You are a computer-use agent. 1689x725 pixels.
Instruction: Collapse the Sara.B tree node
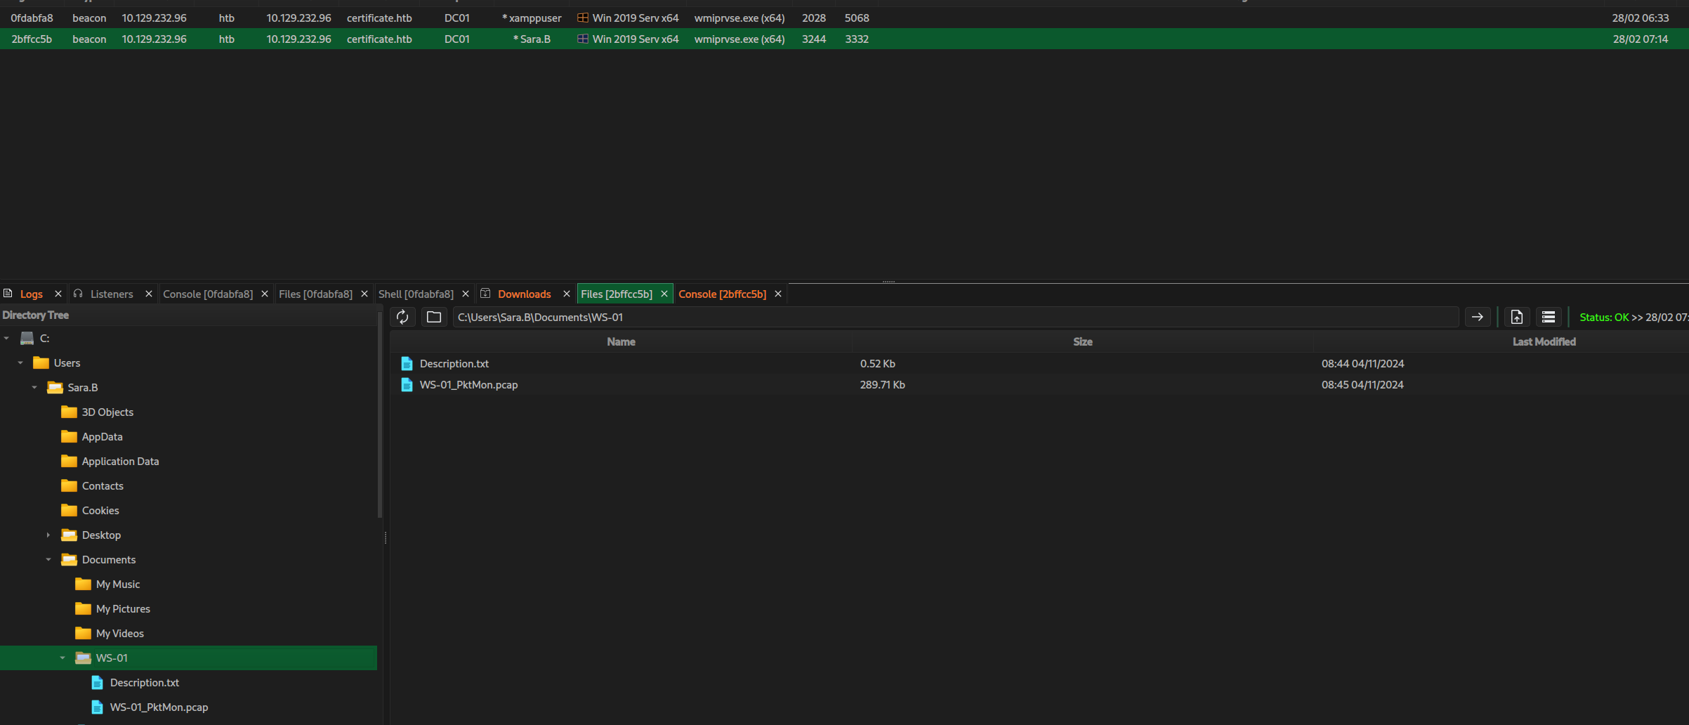tap(34, 387)
